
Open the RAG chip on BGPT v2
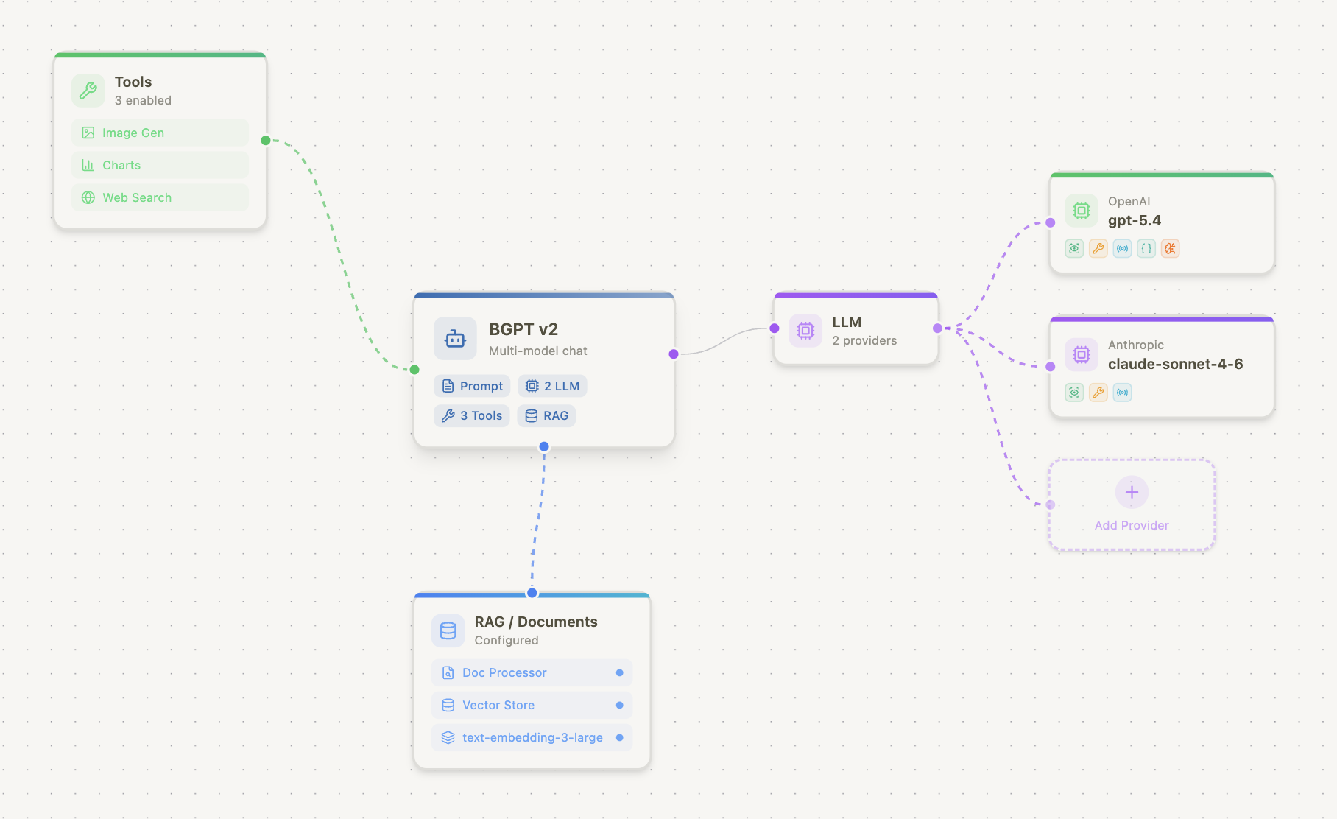click(x=546, y=415)
